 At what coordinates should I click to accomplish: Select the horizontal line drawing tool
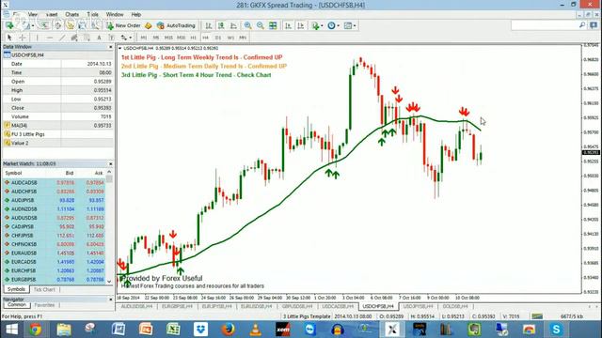click(50, 38)
